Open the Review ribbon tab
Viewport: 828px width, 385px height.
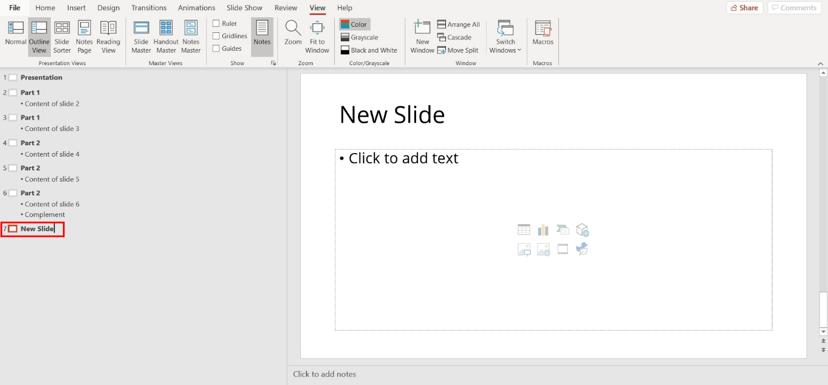click(x=286, y=8)
